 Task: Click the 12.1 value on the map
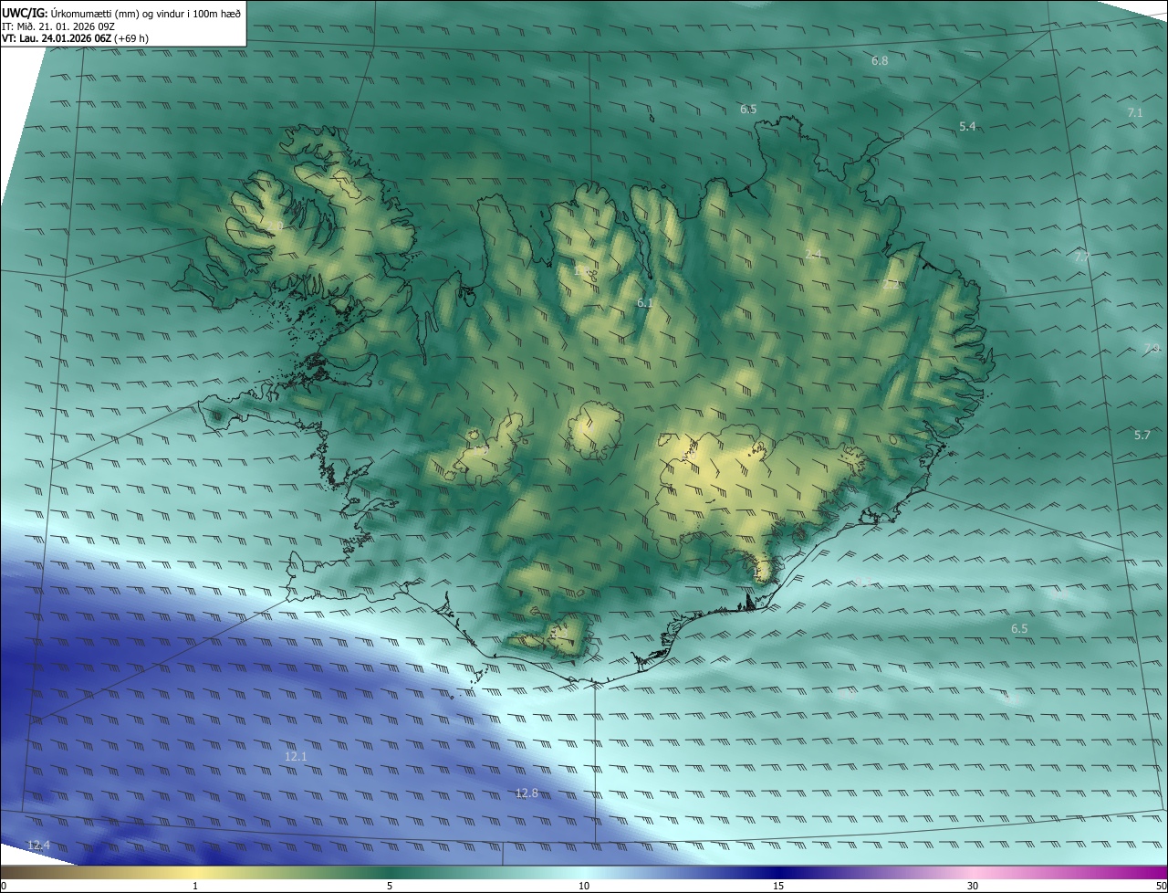coord(296,756)
